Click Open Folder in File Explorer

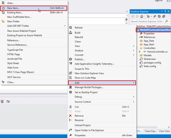(102, 130)
